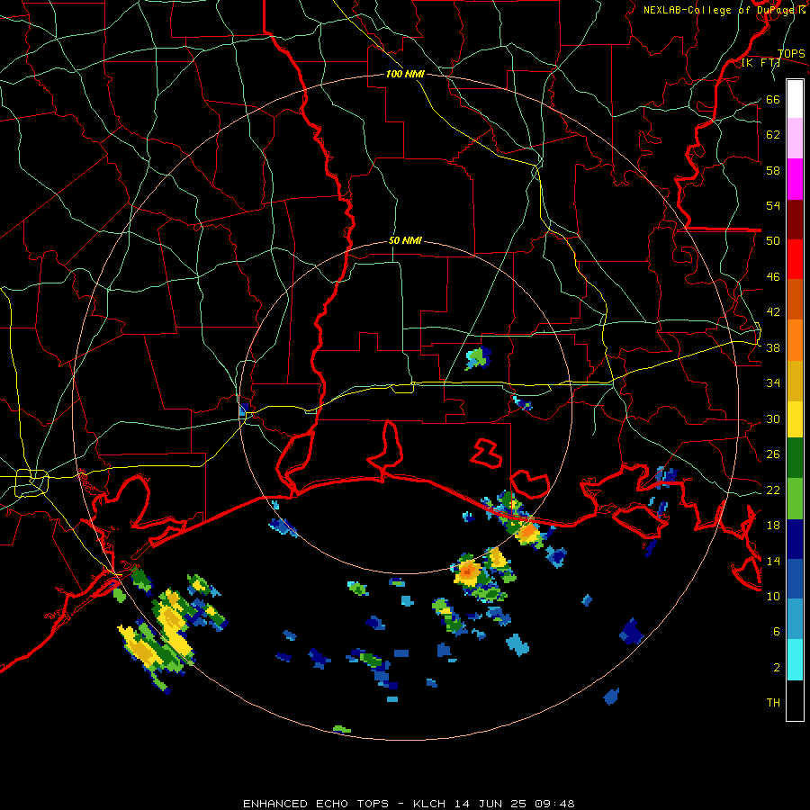The image size is (810, 810).
Task: Click the 66 value on the scale
Action: point(773,99)
